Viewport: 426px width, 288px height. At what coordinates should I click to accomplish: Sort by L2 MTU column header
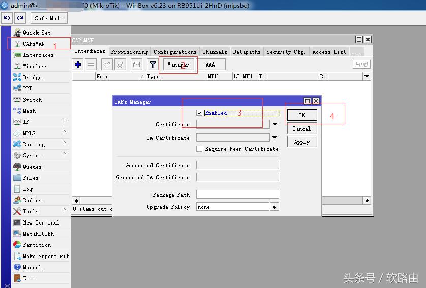click(x=245, y=76)
